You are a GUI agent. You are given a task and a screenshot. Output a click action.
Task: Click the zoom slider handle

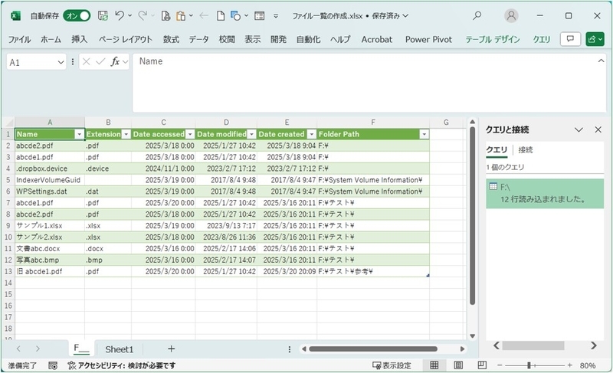click(529, 365)
